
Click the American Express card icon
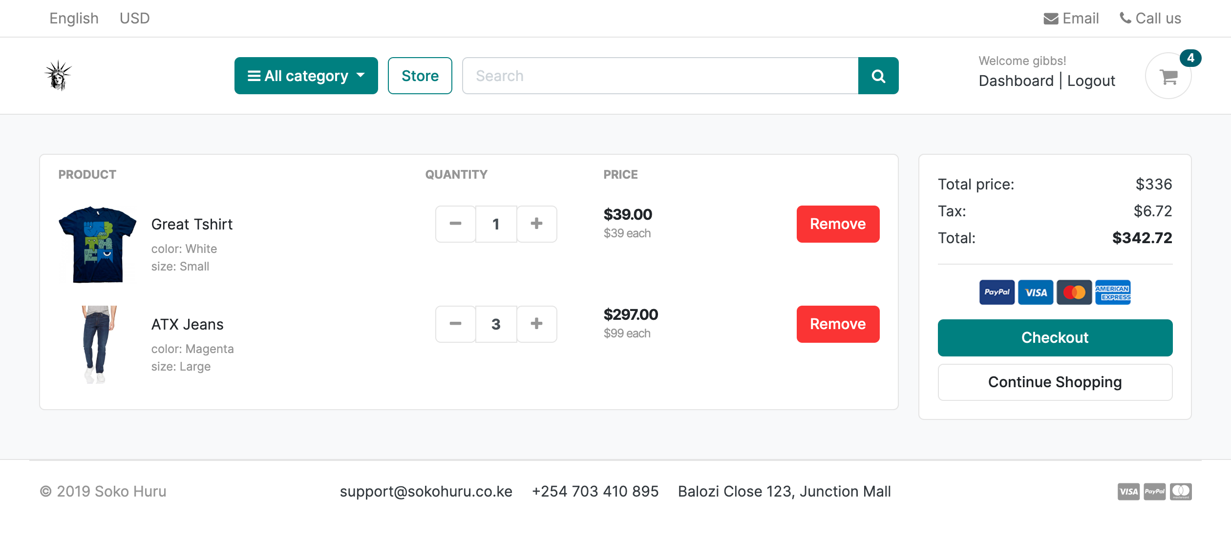tap(1112, 292)
